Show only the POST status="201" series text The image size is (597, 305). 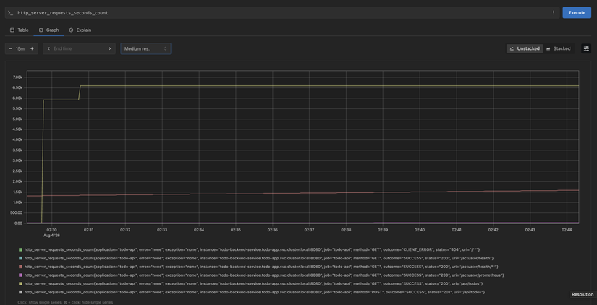(255, 292)
